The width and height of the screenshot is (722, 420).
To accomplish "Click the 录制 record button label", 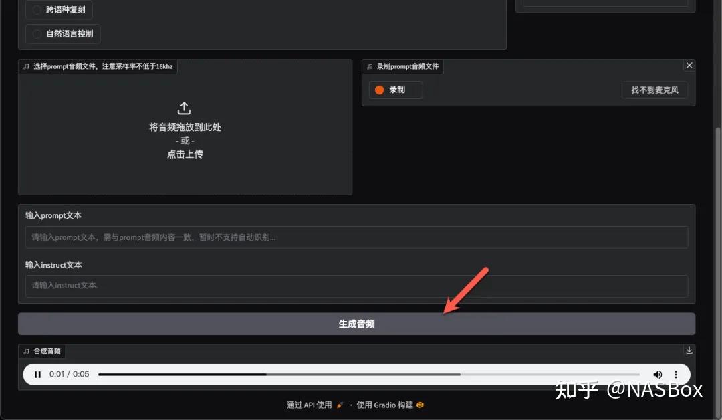I will click(397, 90).
